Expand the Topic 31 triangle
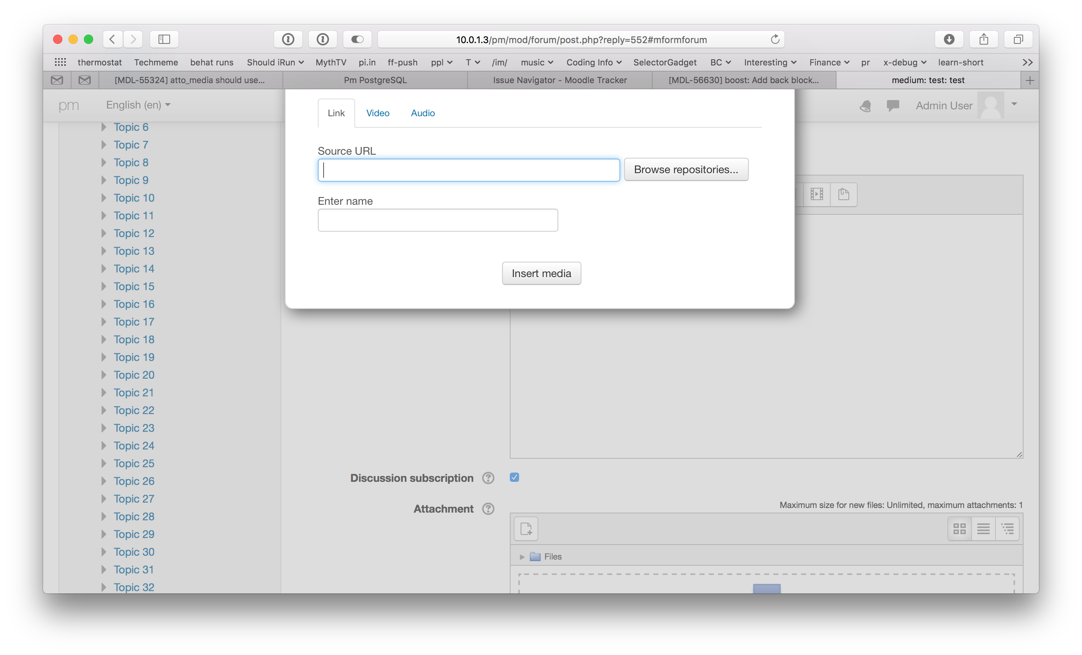This screenshot has height=655, width=1082. pyautogui.click(x=104, y=569)
